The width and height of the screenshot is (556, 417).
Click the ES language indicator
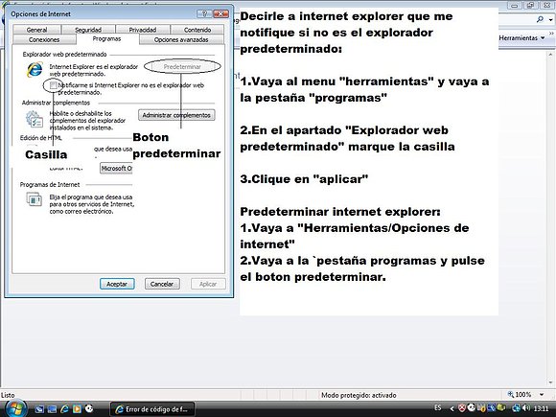point(438,407)
